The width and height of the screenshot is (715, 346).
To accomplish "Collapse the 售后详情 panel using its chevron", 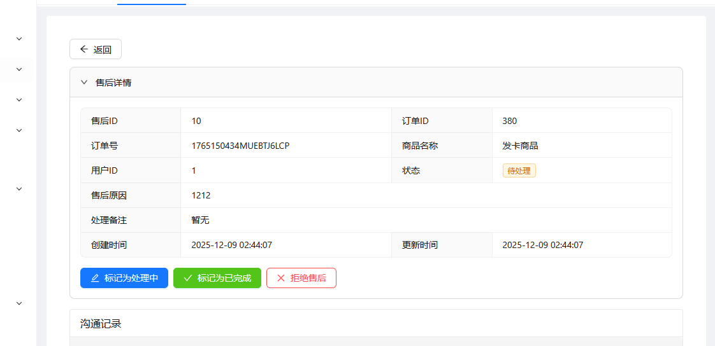I will point(83,82).
